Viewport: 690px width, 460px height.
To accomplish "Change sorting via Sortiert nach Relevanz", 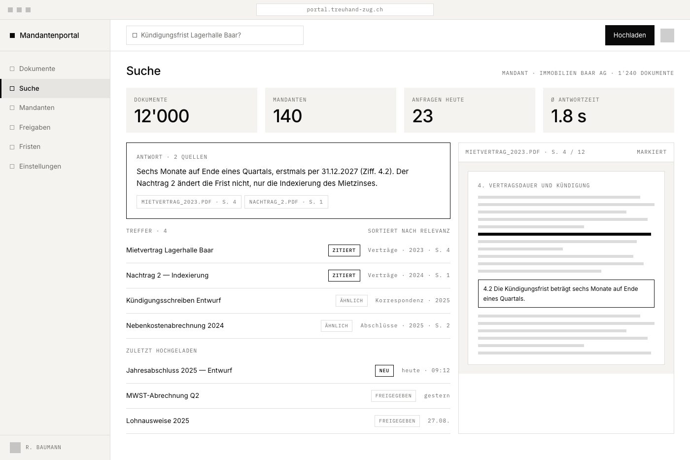I will pyautogui.click(x=409, y=231).
